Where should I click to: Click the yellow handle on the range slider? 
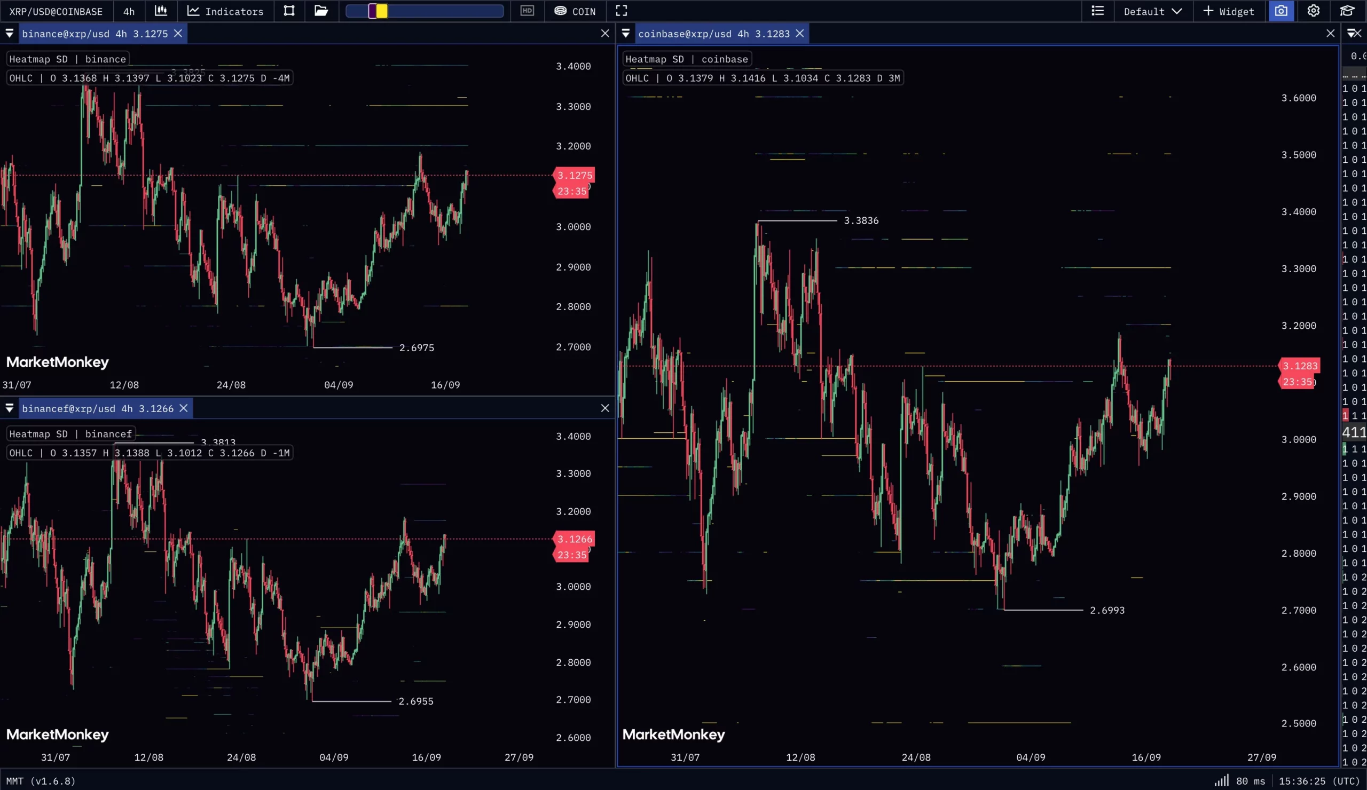pos(382,11)
